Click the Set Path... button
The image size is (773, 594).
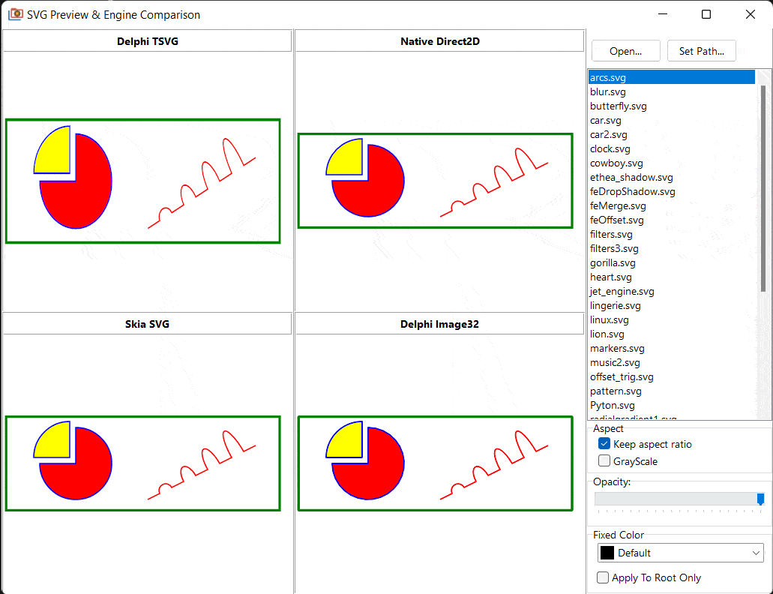click(701, 51)
